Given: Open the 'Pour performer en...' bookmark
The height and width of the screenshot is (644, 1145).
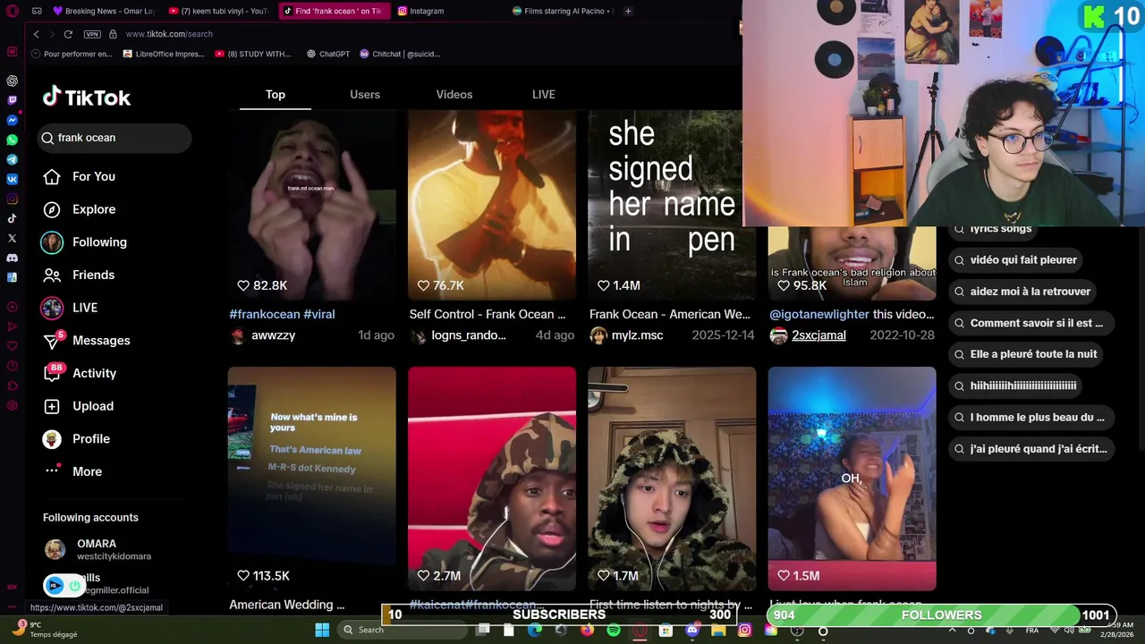Looking at the screenshot, I should click(x=72, y=54).
